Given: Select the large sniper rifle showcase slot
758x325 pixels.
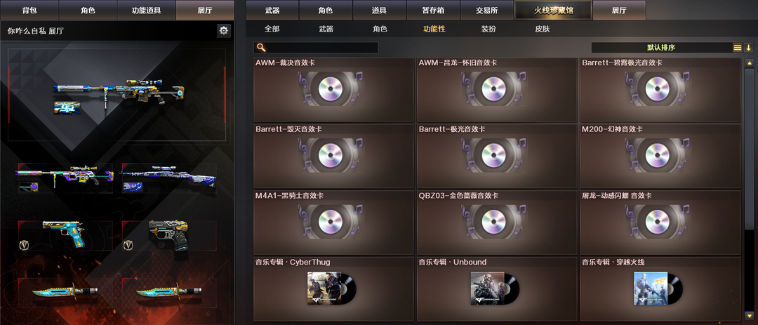Looking at the screenshot, I should (x=117, y=95).
